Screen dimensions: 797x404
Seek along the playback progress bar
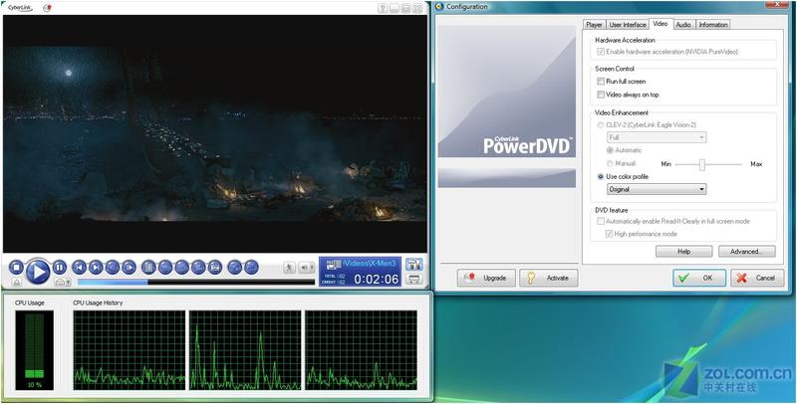point(196,282)
